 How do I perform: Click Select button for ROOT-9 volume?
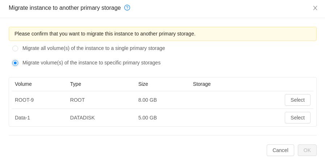click(297, 100)
